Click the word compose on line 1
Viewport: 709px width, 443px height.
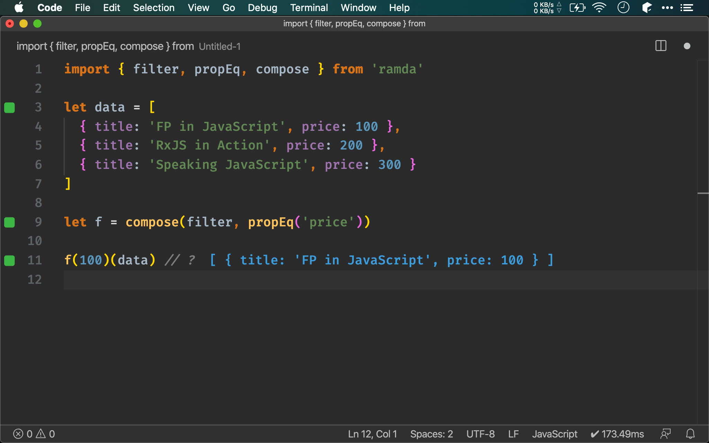point(282,70)
